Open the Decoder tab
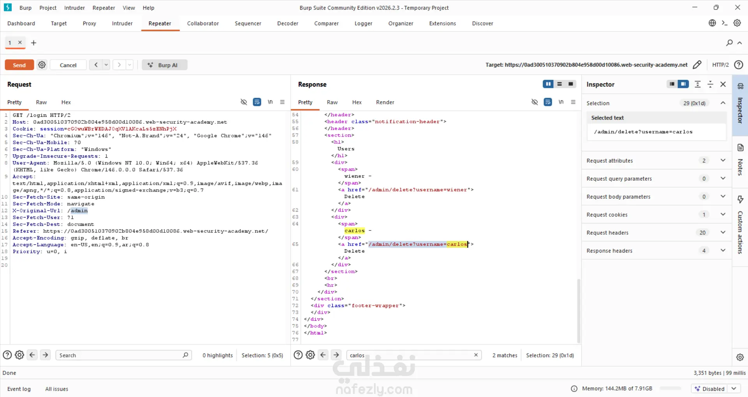748x397 pixels. click(x=288, y=23)
